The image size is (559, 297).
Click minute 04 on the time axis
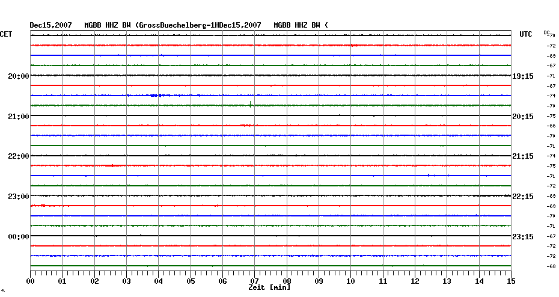pos(159,281)
